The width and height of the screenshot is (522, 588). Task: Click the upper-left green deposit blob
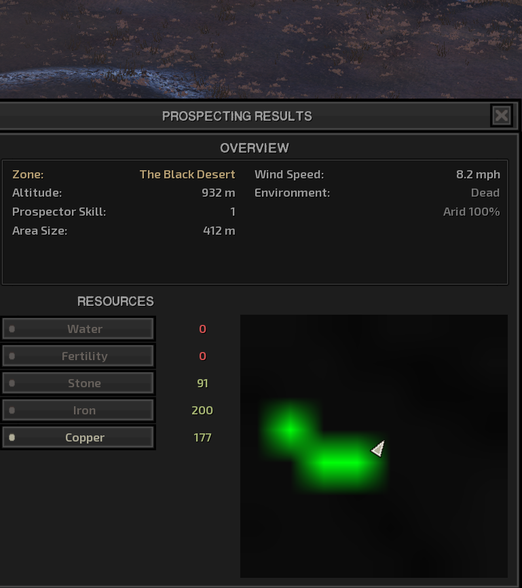(x=291, y=428)
